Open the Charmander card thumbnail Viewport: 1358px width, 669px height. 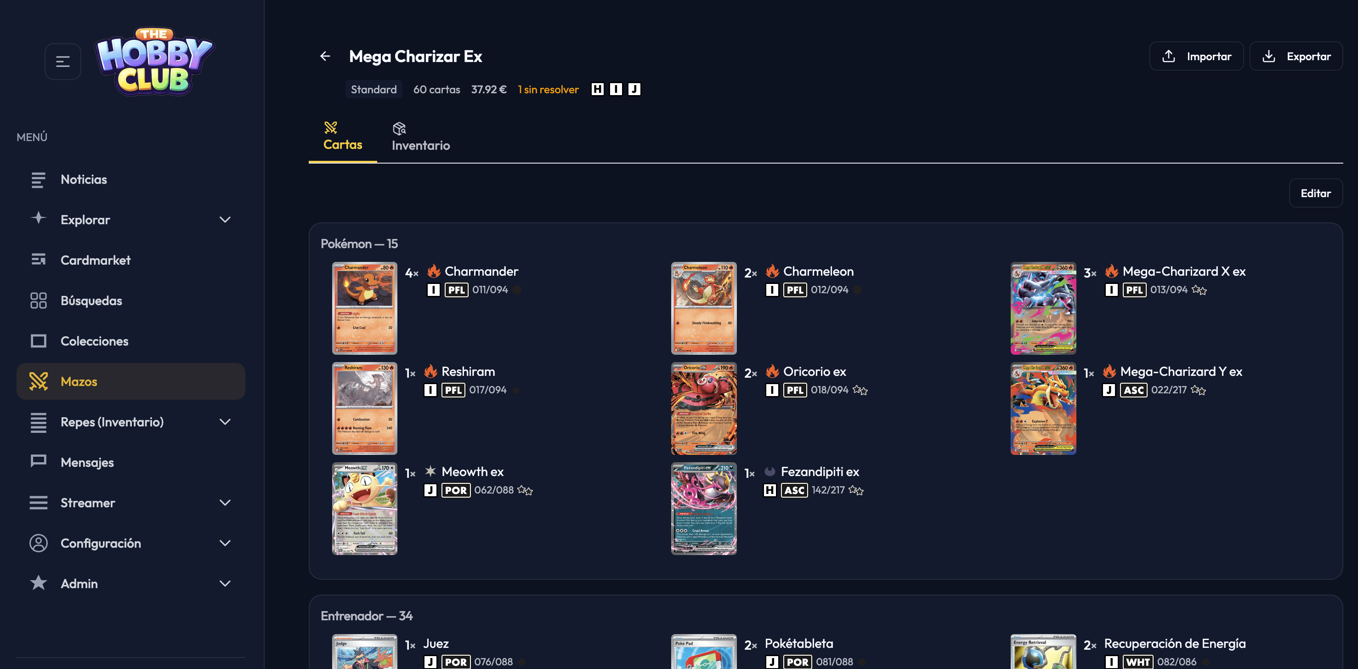pos(365,308)
